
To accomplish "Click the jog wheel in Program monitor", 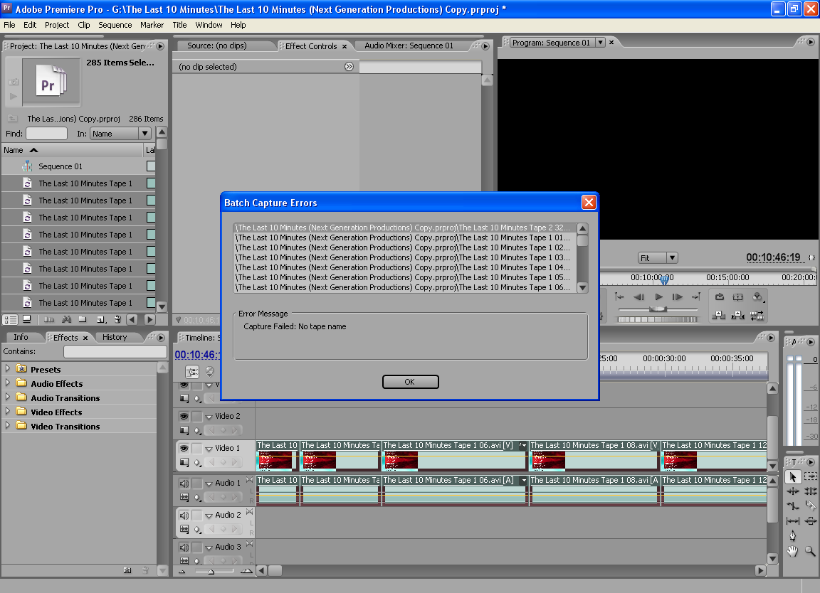I will tap(658, 319).
